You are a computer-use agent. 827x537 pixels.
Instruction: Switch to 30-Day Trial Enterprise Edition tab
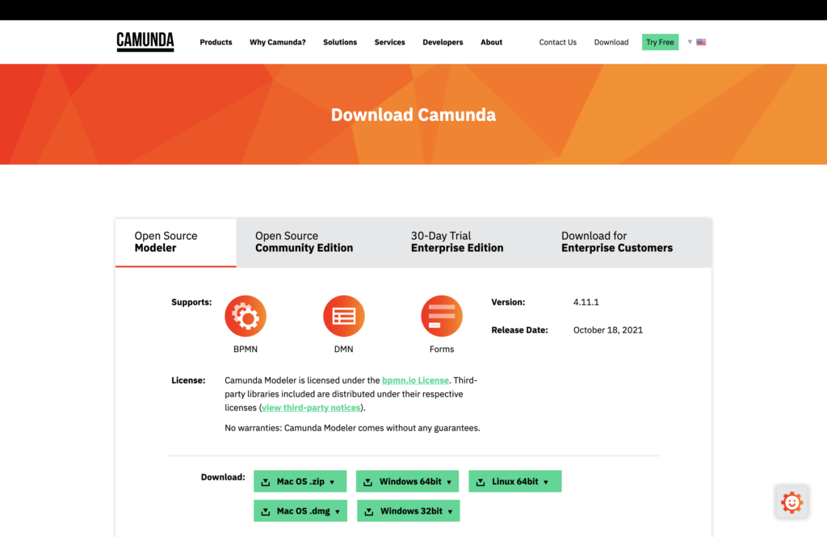[457, 242]
